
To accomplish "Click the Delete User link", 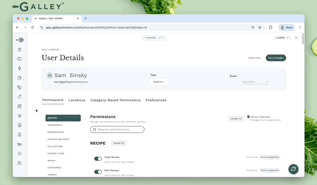I will [255, 58].
